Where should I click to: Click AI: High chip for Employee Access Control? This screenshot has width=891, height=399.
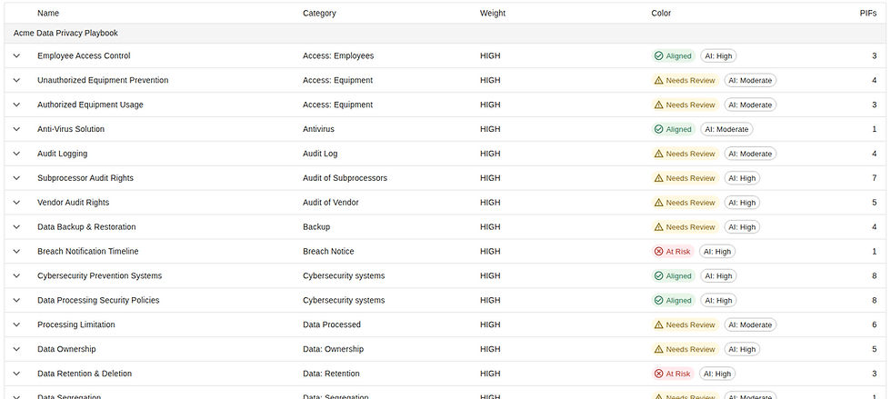pyautogui.click(x=718, y=55)
